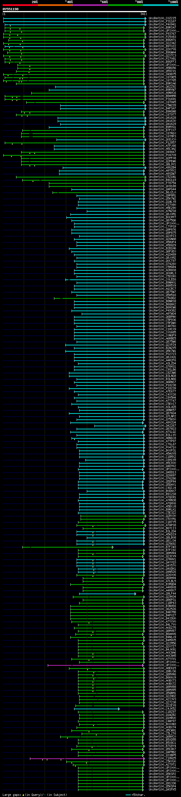Select the UniRef100_B8AHM8 label
Image resolution: width=181 pixels, height=797 pixels.
(162, 96)
